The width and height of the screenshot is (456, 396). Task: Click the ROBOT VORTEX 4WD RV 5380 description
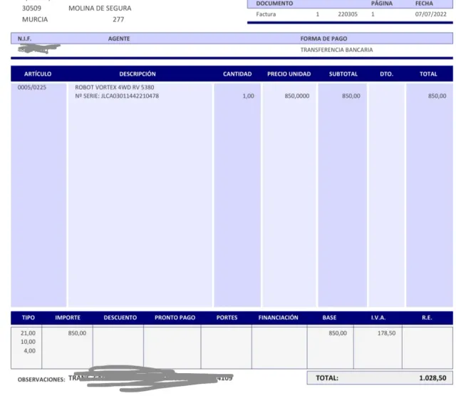point(114,87)
